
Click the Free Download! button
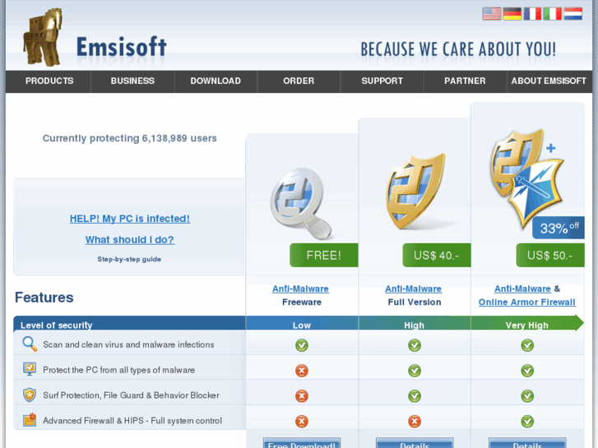(x=302, y=443)
